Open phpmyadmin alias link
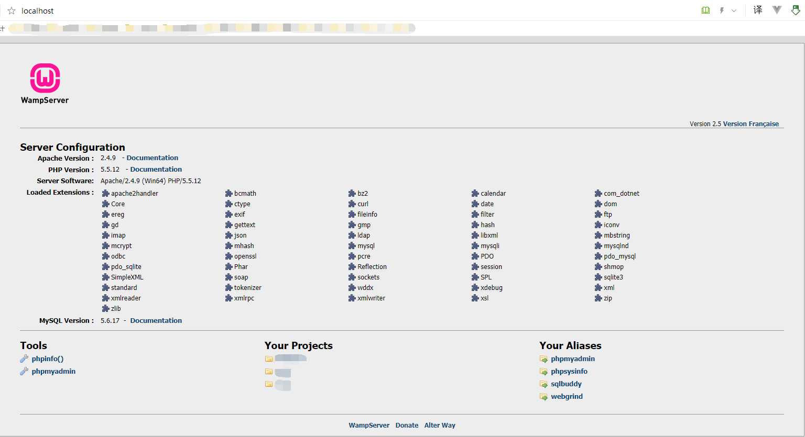The width and height of the screenshot is (805, 437). [573, 359]
